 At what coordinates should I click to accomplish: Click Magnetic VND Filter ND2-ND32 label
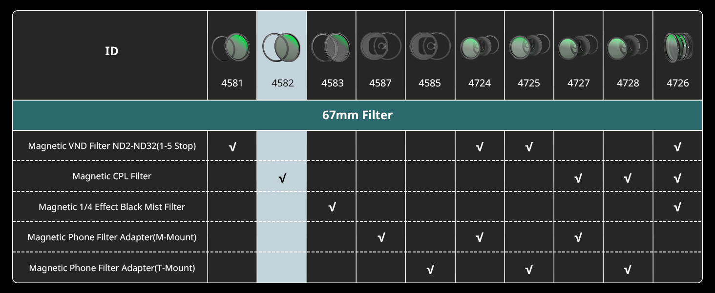pos(112,146)
